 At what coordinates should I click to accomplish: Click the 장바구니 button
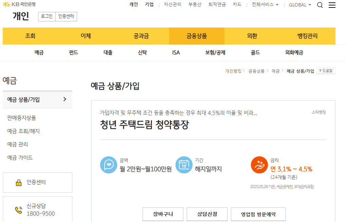[163, 214]
